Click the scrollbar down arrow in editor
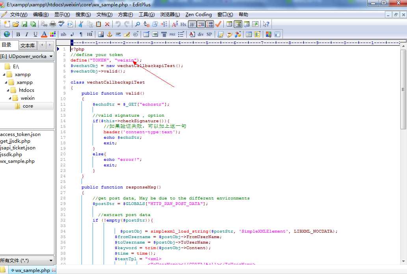The height and width of the screenshot is (274, 407). point(403,261)
